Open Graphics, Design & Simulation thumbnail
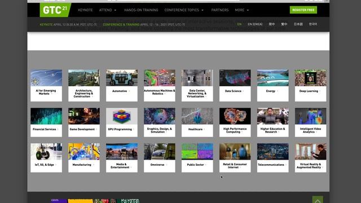361x203 pixels. (x=160, y=116)
